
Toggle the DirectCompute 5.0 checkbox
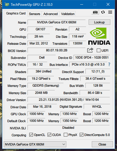coord(81,135)
